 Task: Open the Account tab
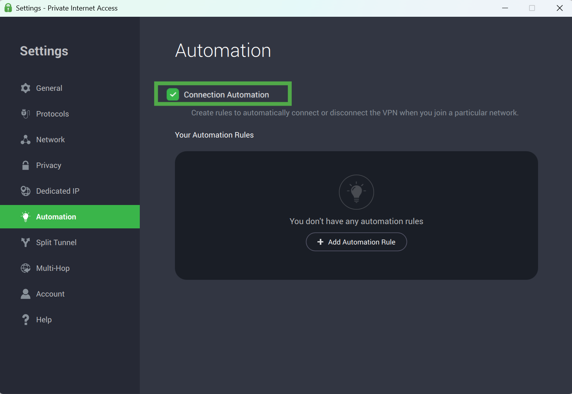pos(70,294)
